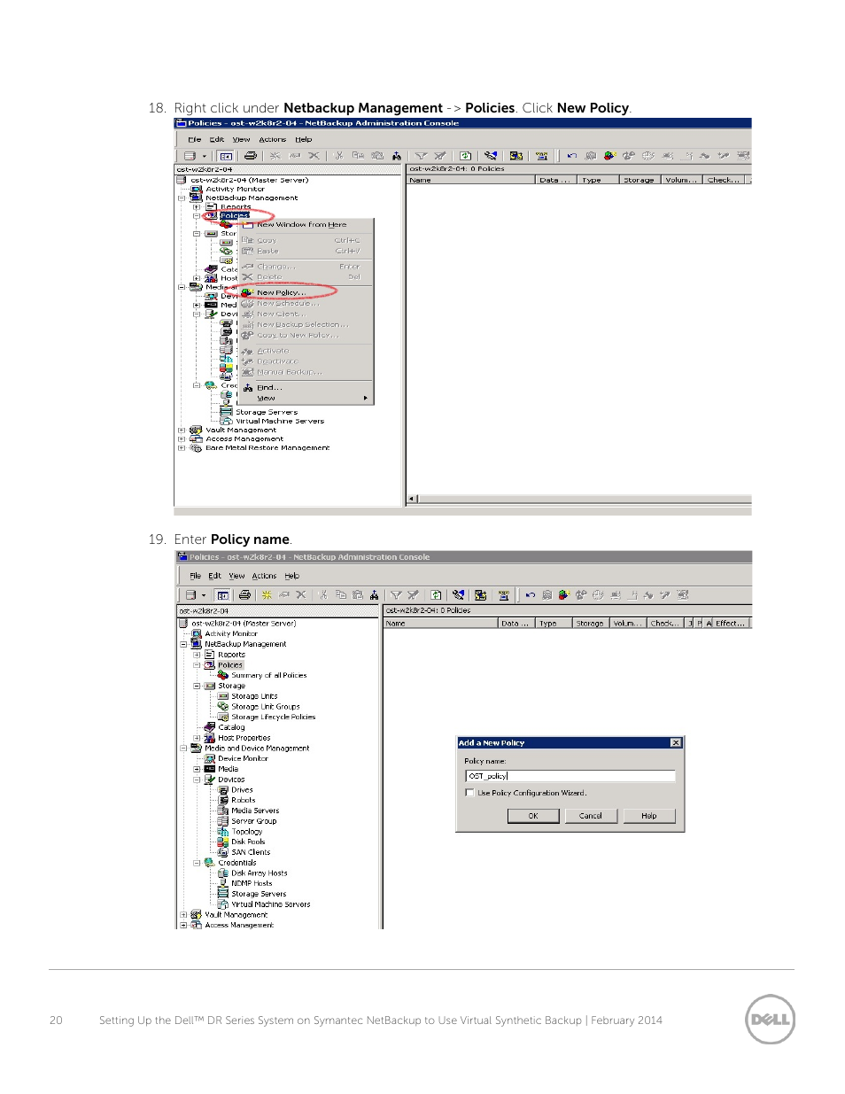Image resolution: width=845 pixels, height=1094 pixels.
Task: Click the Find binoculars icon in step 18 toolbar
Action: tap(397, 156)
